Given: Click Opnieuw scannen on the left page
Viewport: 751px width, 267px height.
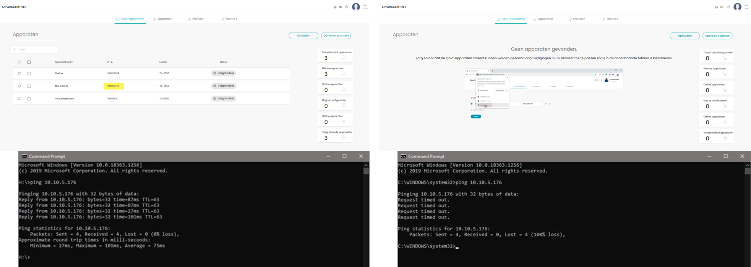Looking at the screenshot, I should click(336, 36).
